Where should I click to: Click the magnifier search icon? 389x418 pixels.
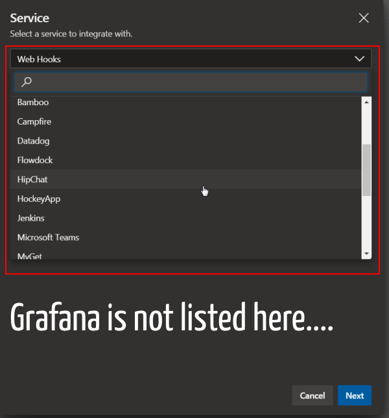click(x=27, y=82)
